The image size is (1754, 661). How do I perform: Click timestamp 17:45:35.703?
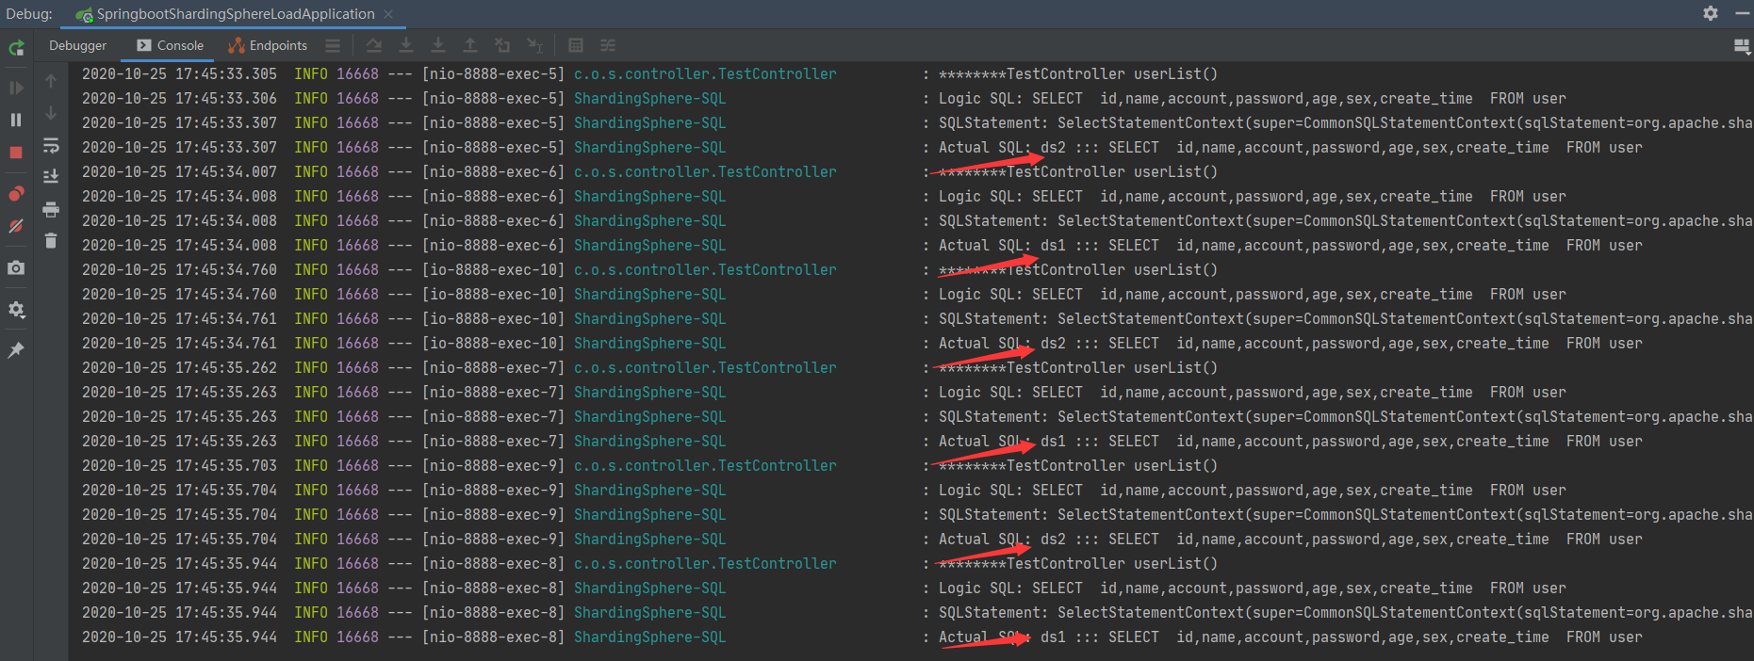click(226, 466)
